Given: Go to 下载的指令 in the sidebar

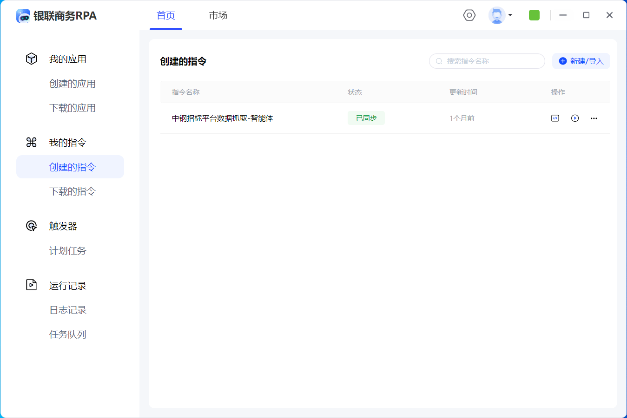Looking at the screenshot, I should coord(73,191).
